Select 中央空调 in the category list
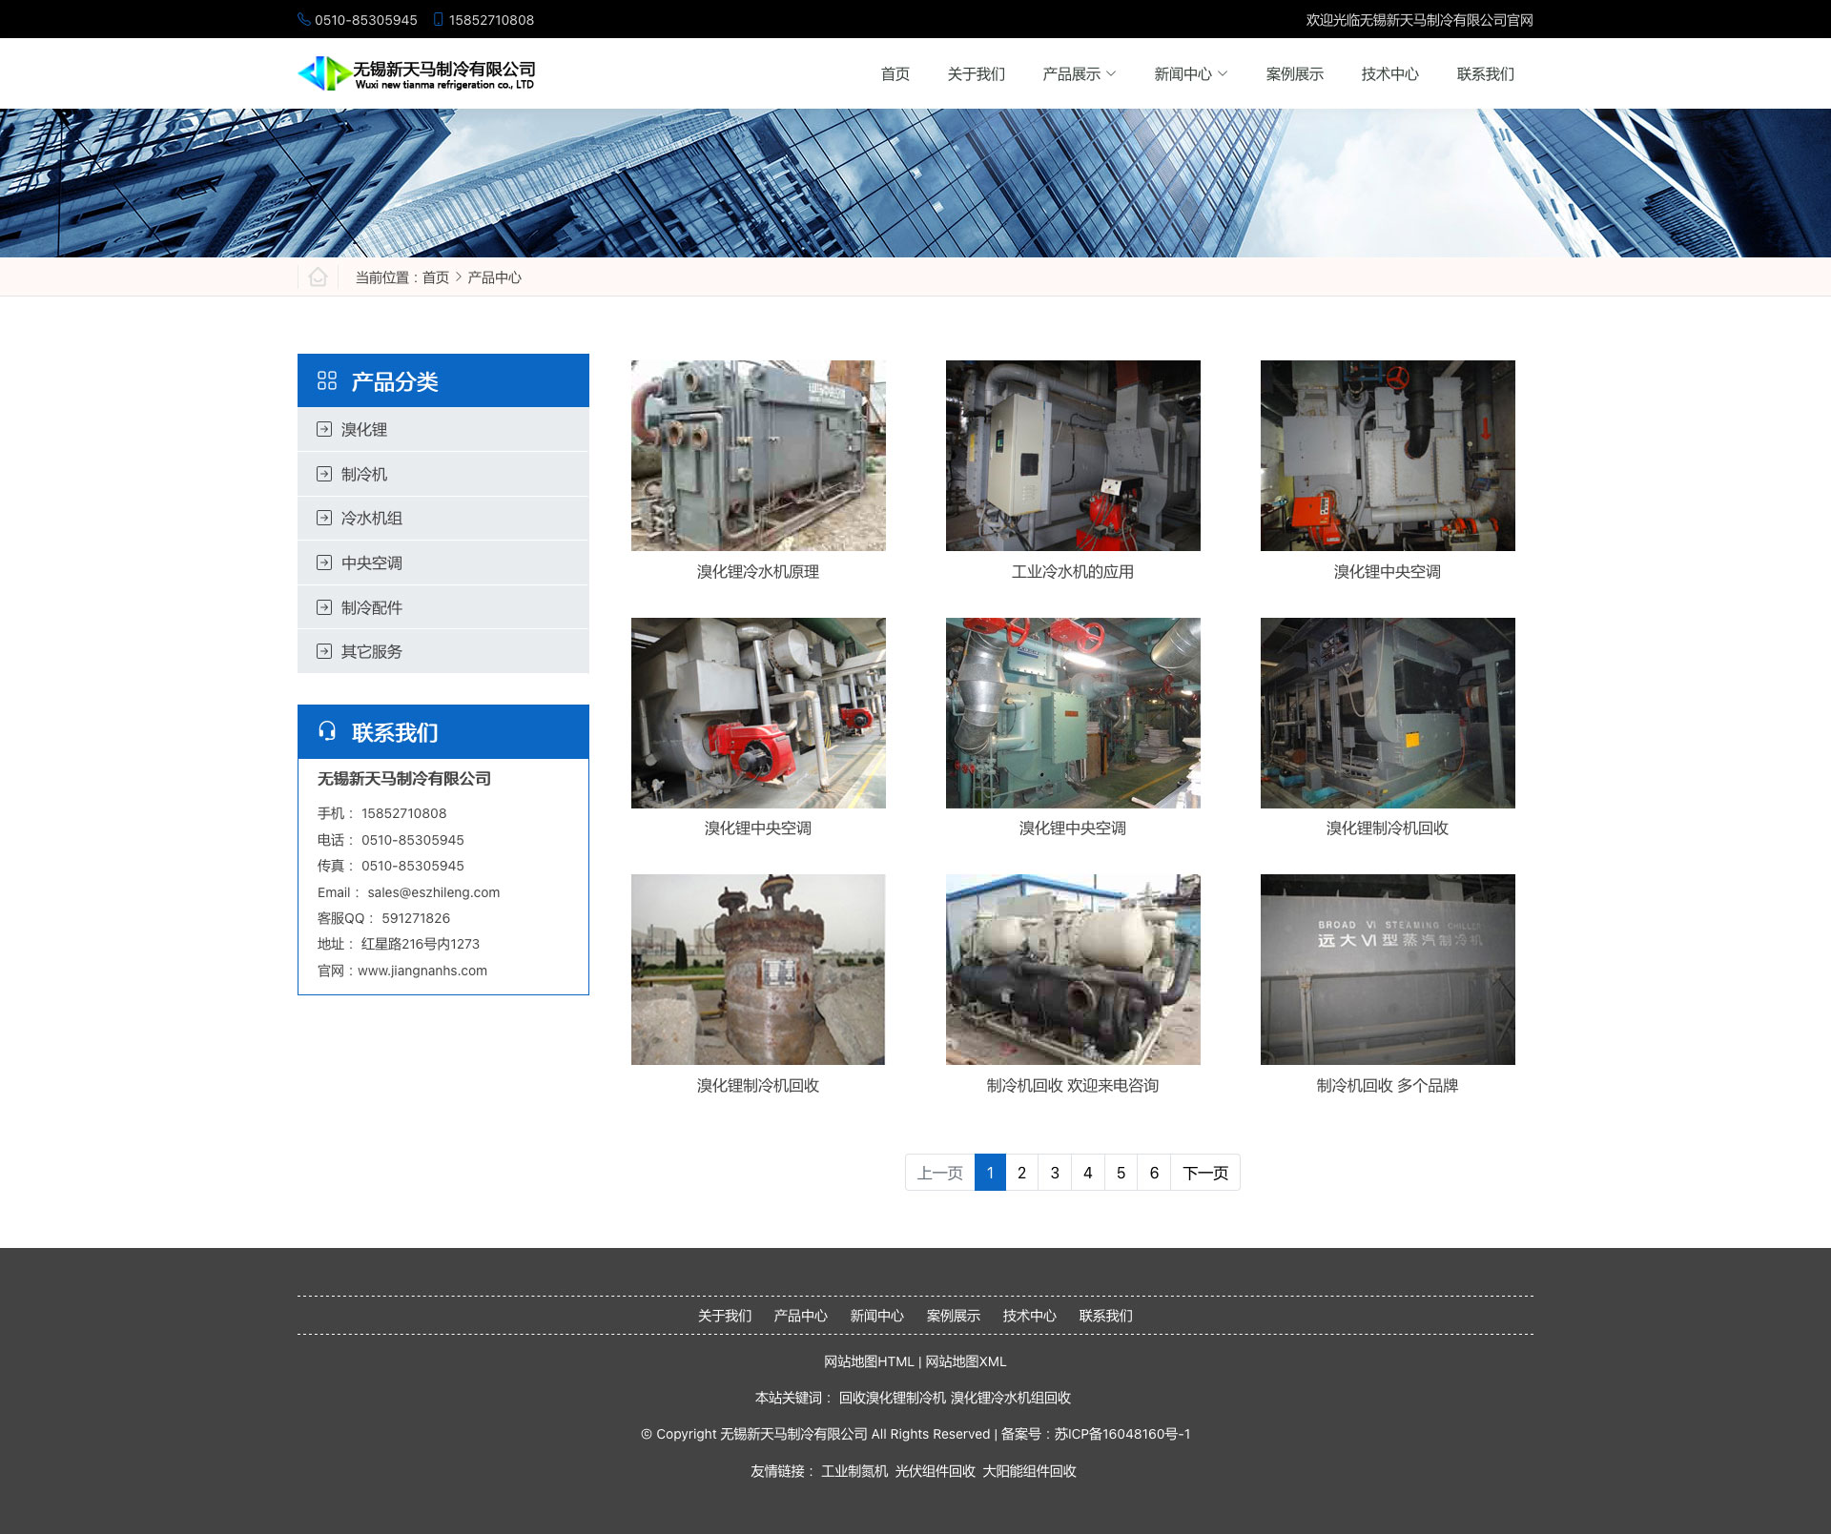 point(372,562)
